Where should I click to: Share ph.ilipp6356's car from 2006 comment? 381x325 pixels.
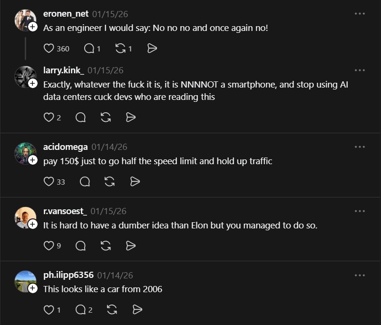tap(137, 310)
